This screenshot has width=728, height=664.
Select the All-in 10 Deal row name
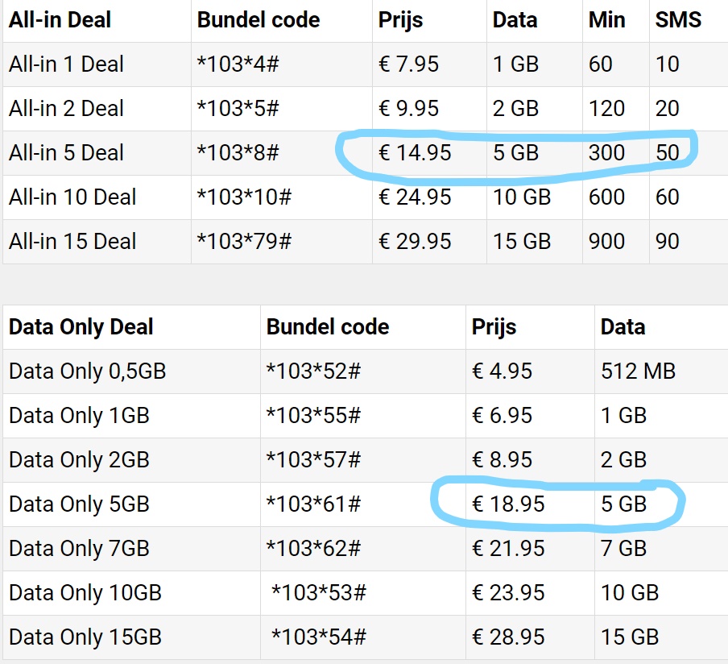[x=72, y=197]
